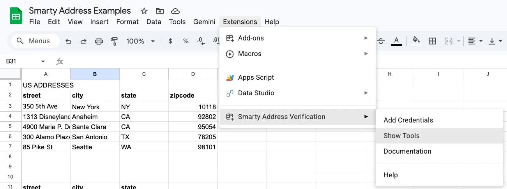The width and height of the screenshot is (507, 189).
Task: Open the File menu
Action: [35, 22]
